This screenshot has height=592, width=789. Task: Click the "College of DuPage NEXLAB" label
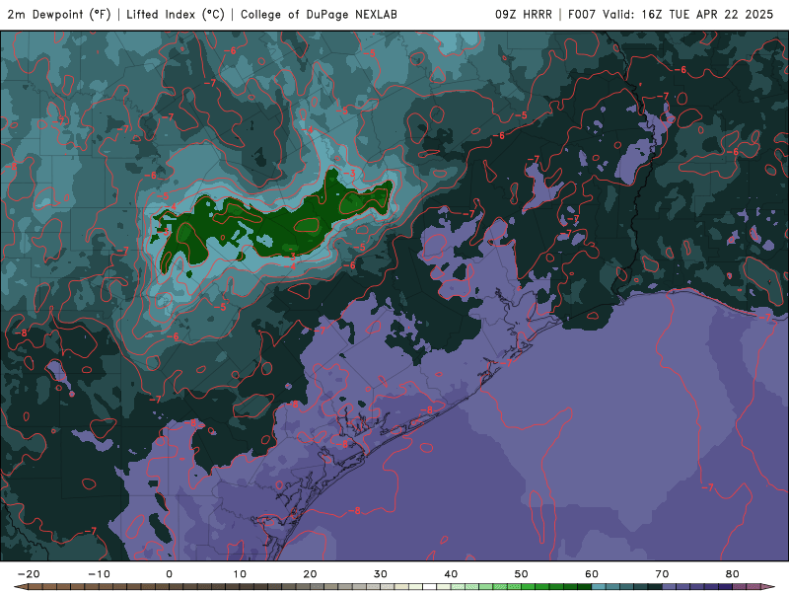coord(319,15)
